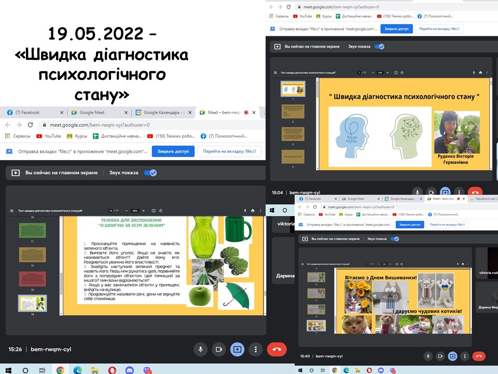Click the present screen icon in 15:26 Meet window

point(237,349)
